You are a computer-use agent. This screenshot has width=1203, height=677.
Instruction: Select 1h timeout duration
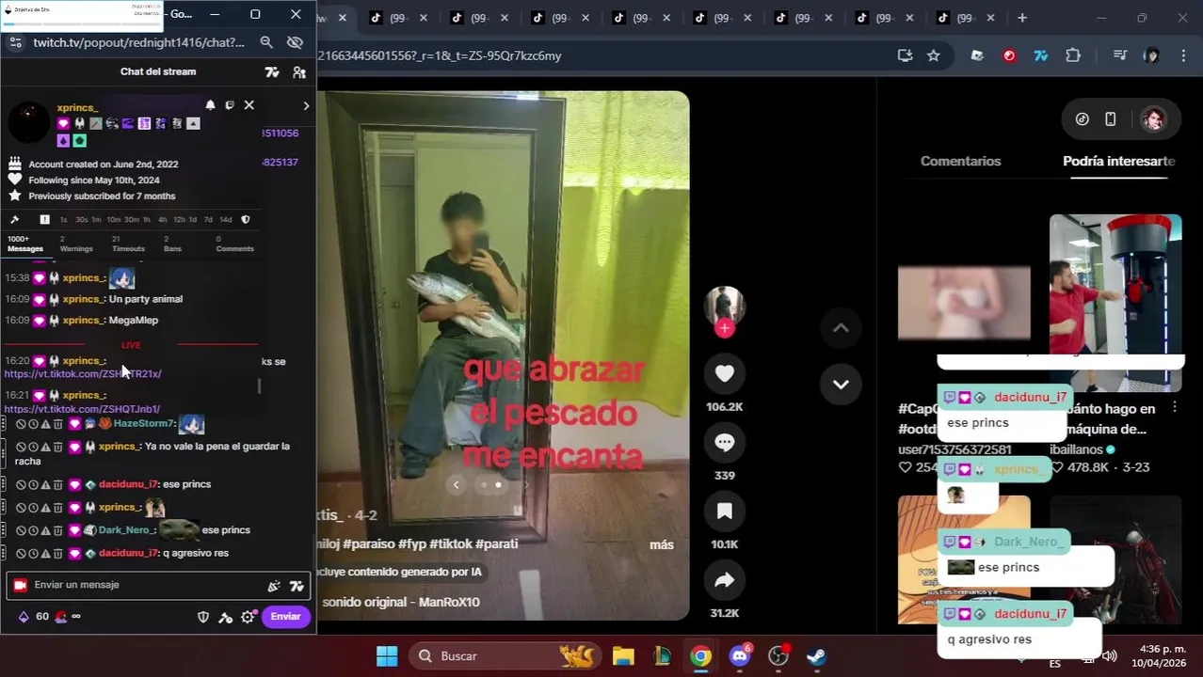147,220
